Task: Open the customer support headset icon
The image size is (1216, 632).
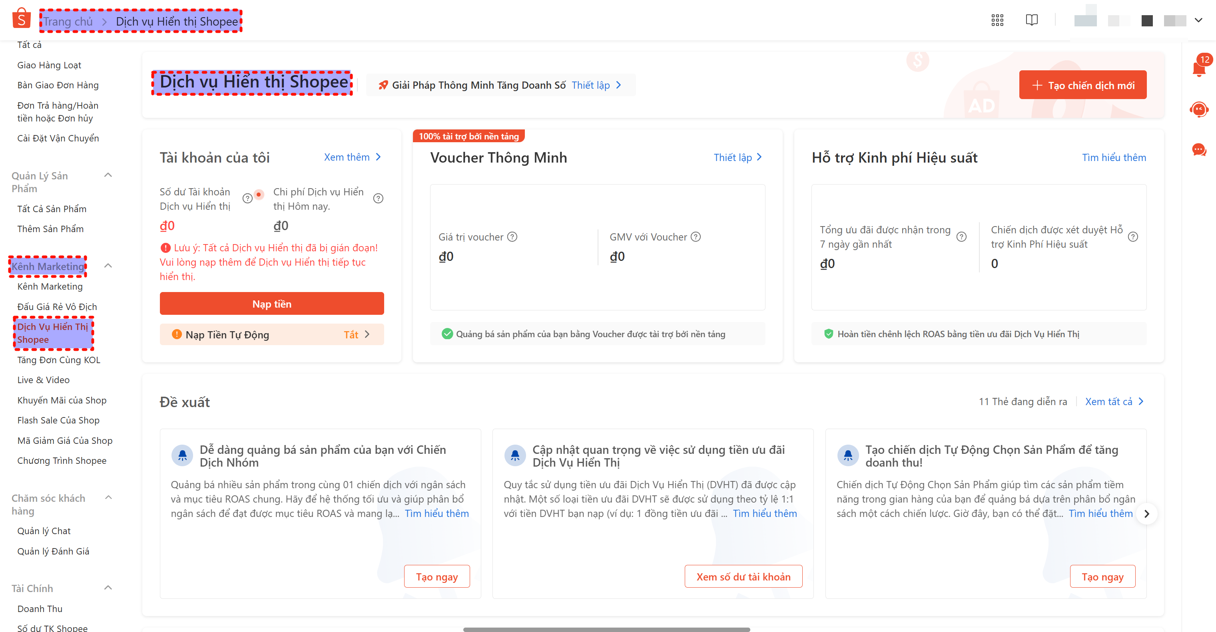Action: 1200,109
